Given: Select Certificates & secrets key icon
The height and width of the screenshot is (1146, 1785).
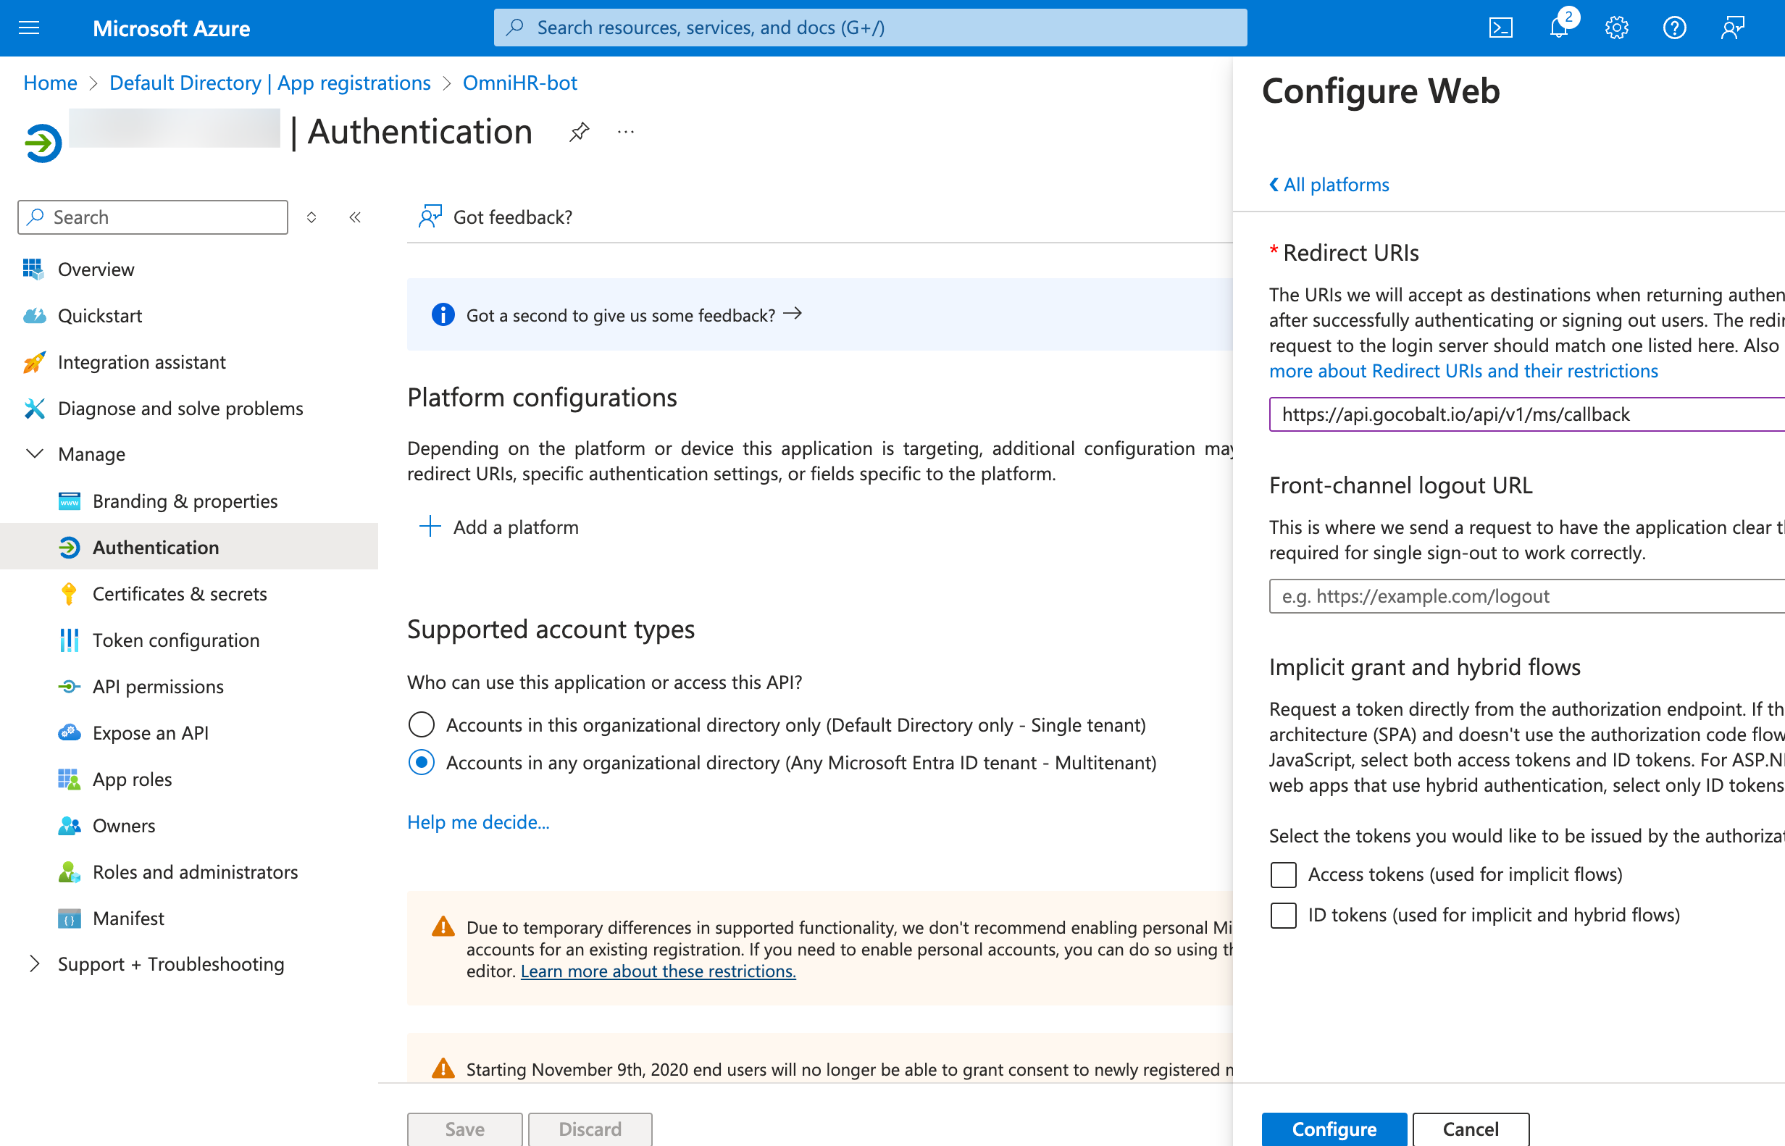Looking at the screenshot, I should [x=70, y=593].
